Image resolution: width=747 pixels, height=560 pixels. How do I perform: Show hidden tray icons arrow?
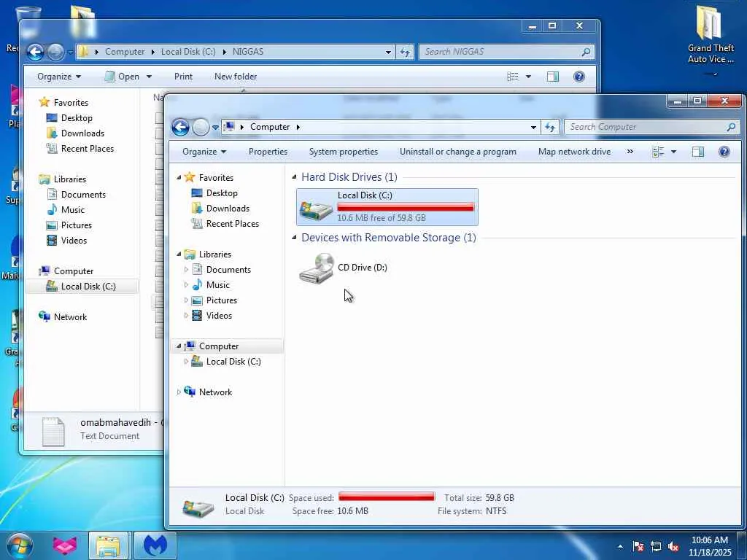click(x=620, y=547)
